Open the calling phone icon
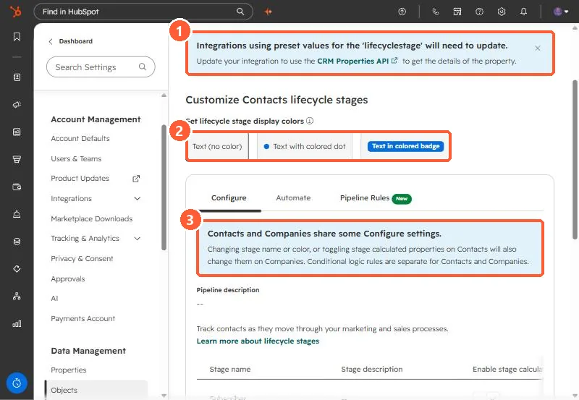 click(436, 12)
